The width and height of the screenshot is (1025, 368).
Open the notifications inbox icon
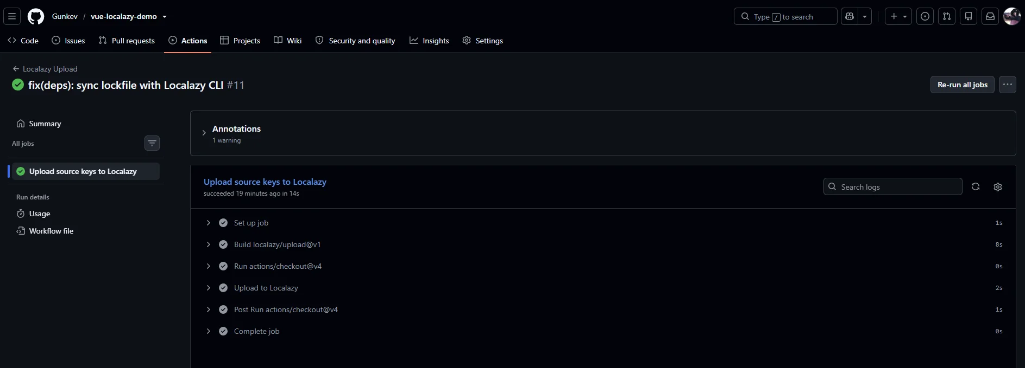click(x=990, y=16)
